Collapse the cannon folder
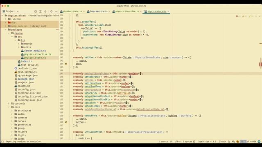Image resolution: width=262 pixels, height=147 pixels. (x=9, y=33)
